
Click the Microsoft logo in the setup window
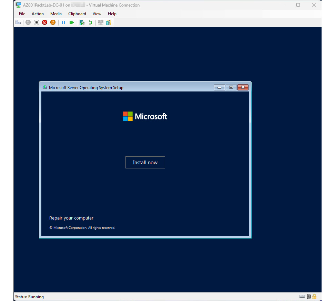[x=145, y=116]
